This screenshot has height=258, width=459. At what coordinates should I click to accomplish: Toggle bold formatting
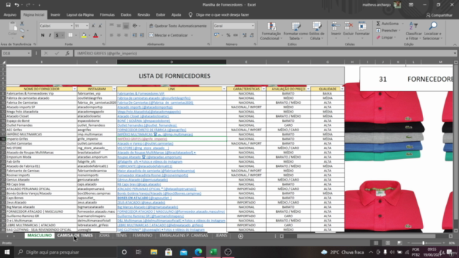tap(42, 35)
